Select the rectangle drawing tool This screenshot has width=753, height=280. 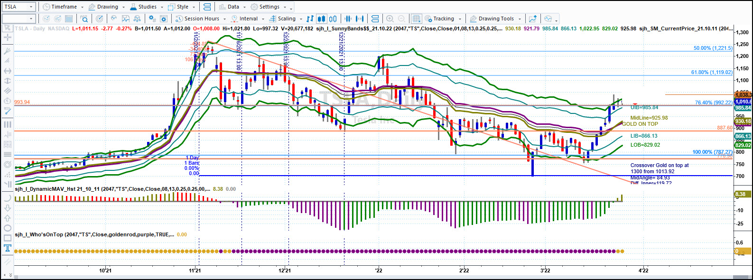pos(7,238)
